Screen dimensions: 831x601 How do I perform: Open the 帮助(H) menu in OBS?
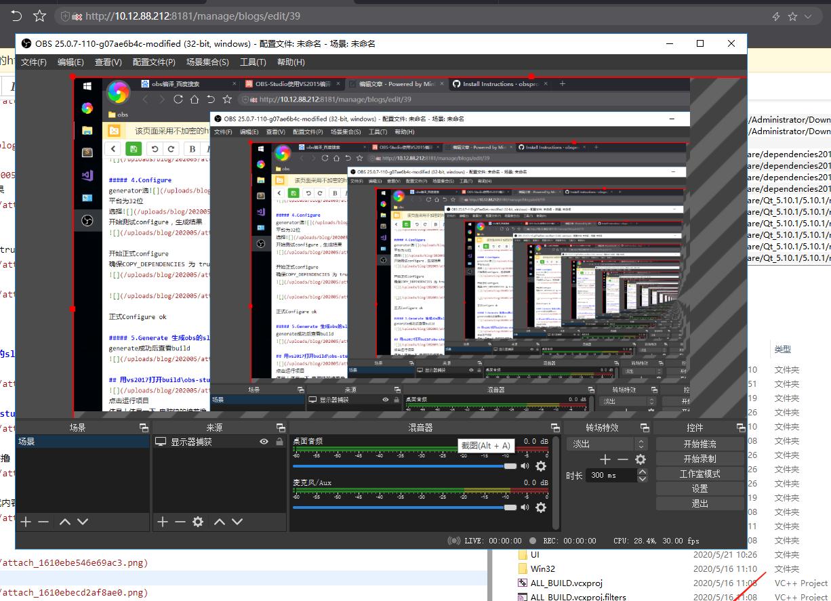coord(291,62)
